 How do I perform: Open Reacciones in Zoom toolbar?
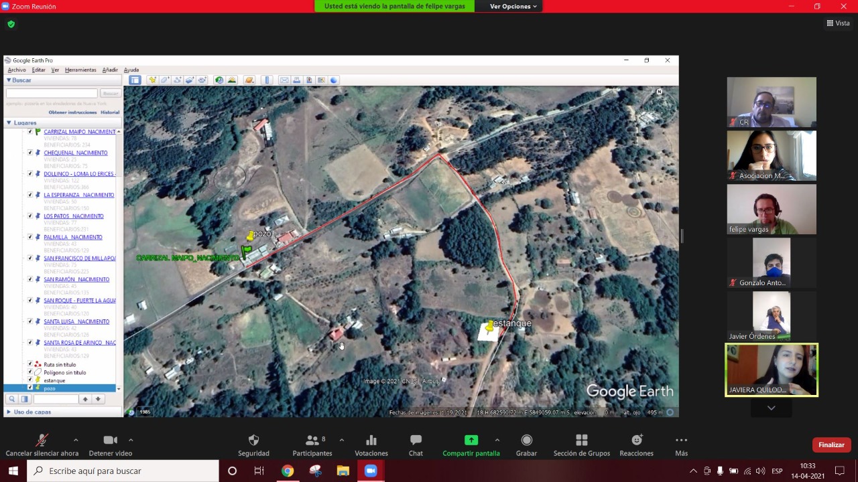tap(636, 445)
